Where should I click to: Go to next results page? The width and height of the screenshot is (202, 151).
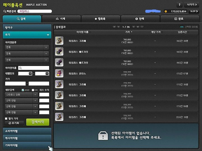pos(134,27)
